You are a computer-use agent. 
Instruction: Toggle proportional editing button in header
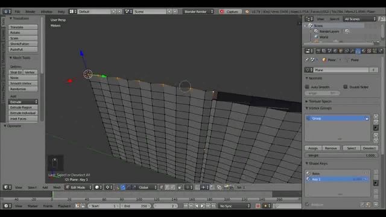[x=189, y=187]
